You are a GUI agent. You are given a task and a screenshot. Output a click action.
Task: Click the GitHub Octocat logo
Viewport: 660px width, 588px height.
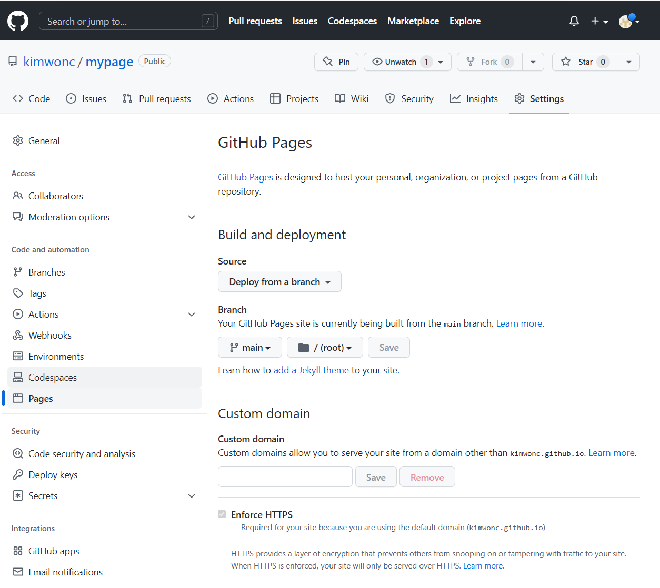click(18, 21)
